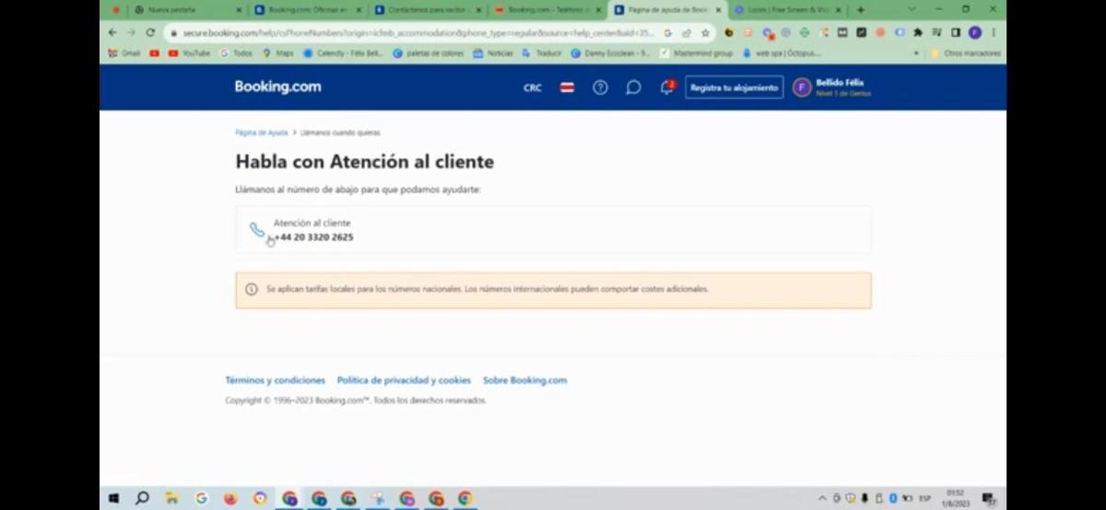1106x510 pixels.
Task: Open the YouTube bookmark
Action: point(189,53)
